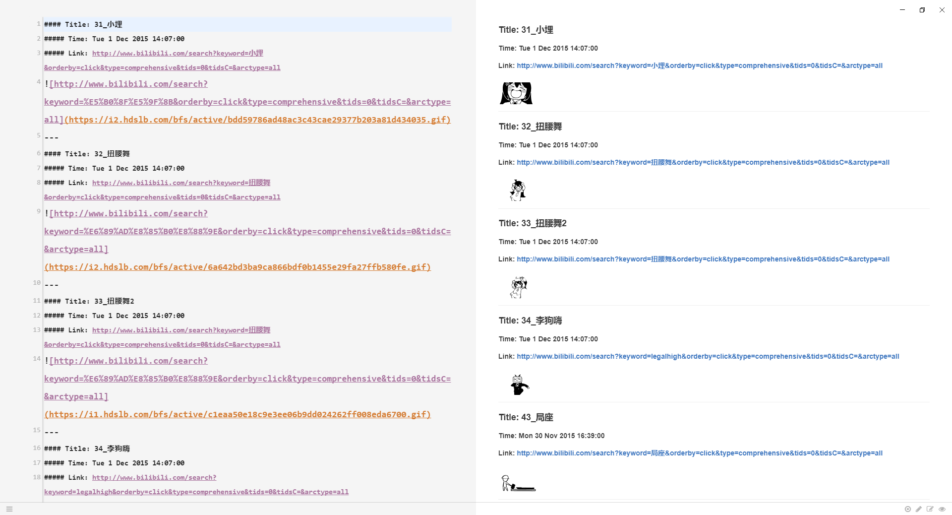
Task: Switch to editor-only mode via the pencil icon
Action: coord(919,509)
